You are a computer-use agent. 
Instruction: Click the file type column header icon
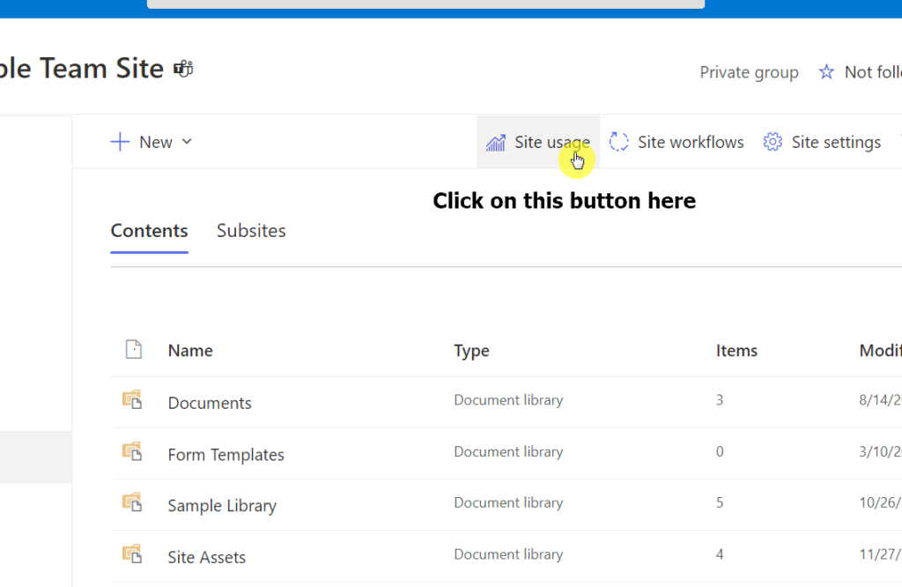click(x=134, y=349)
